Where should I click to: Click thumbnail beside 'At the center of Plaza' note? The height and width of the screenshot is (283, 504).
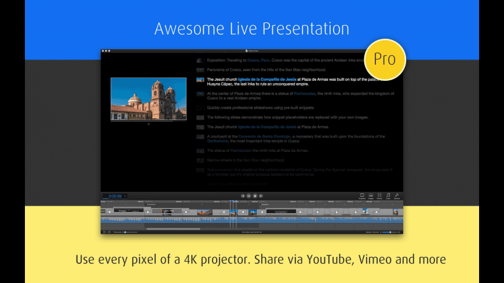200,94
